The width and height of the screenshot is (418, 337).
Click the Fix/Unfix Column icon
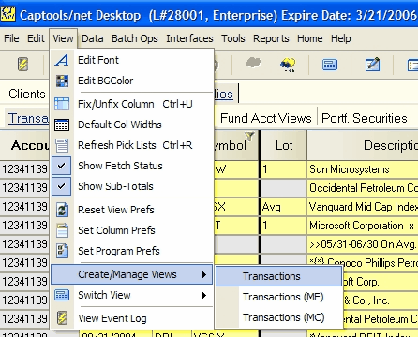(x=62, y=104)
